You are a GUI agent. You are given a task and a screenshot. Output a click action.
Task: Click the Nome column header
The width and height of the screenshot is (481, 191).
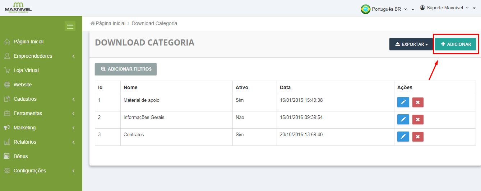click(x=130, y=87)
